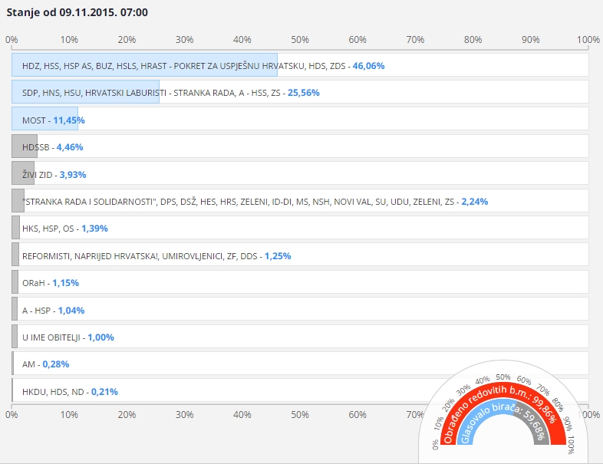This screenshot has height=464, width=603.
Task: Click the bottom axis 40% label
Action: coord(242,415)
